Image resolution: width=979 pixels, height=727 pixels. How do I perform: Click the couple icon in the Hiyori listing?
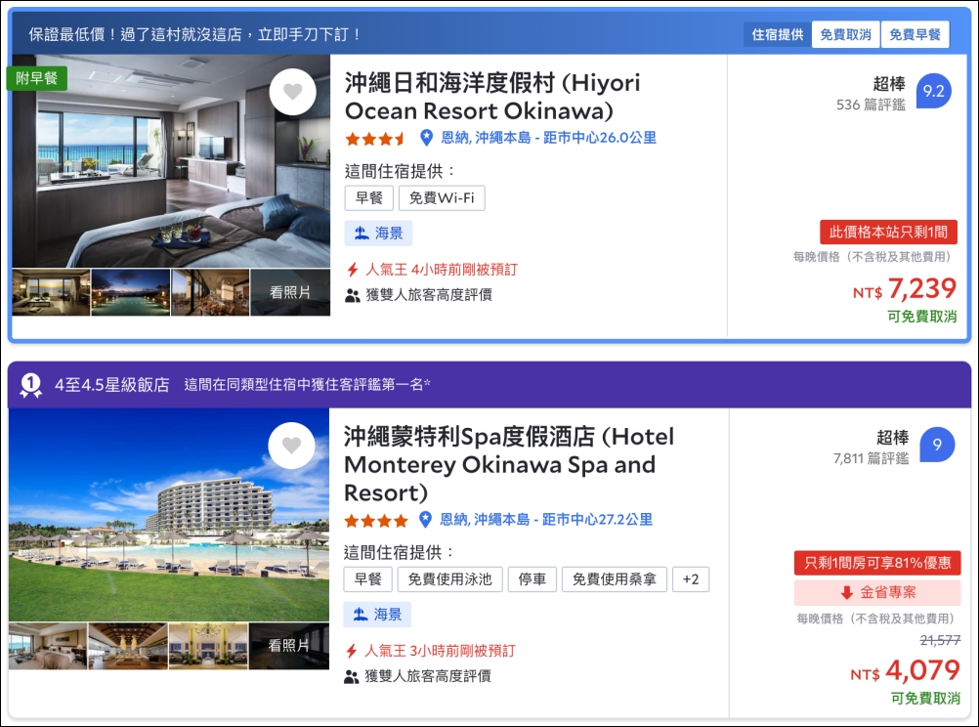point(352,295)
